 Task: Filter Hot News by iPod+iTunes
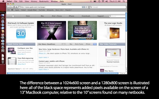coord(79,44)
